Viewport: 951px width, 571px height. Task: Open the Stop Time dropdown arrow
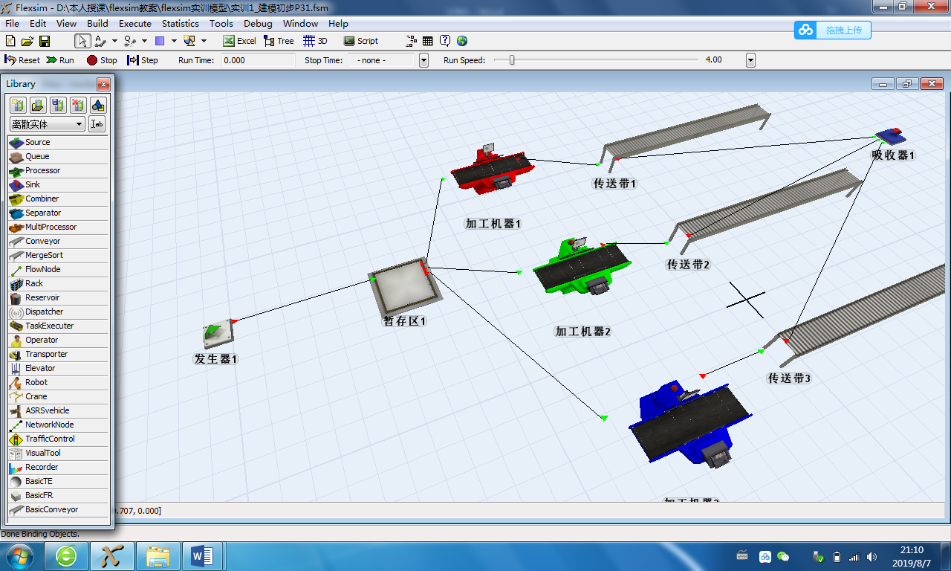pos(423,60)
